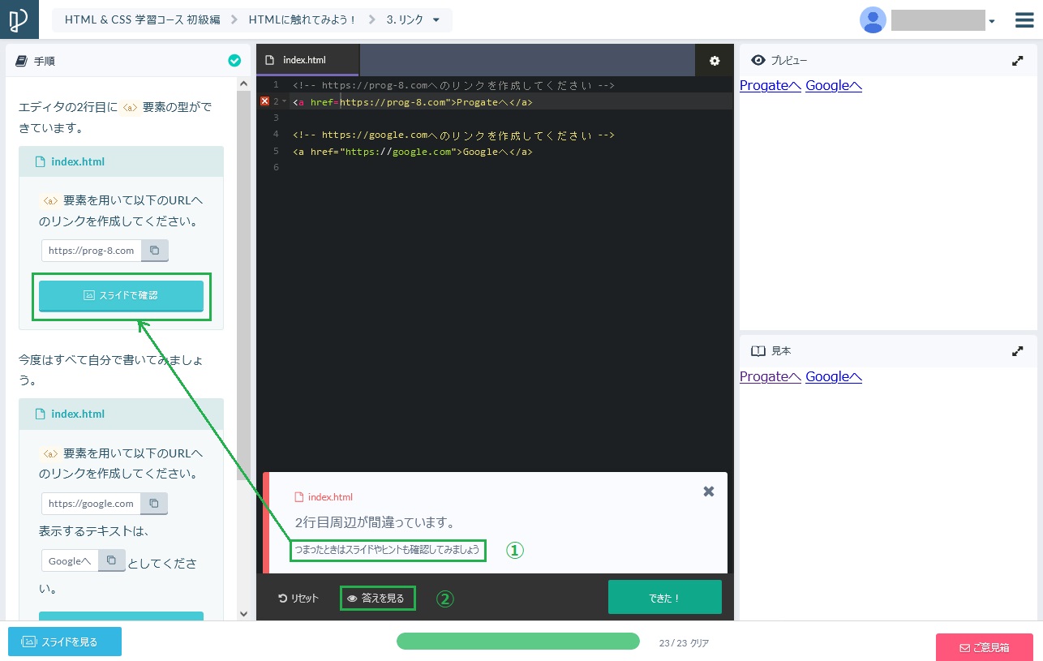1043x661 pixels.
Task: Click 答えを見る to show answer
Action: point(377,599)
